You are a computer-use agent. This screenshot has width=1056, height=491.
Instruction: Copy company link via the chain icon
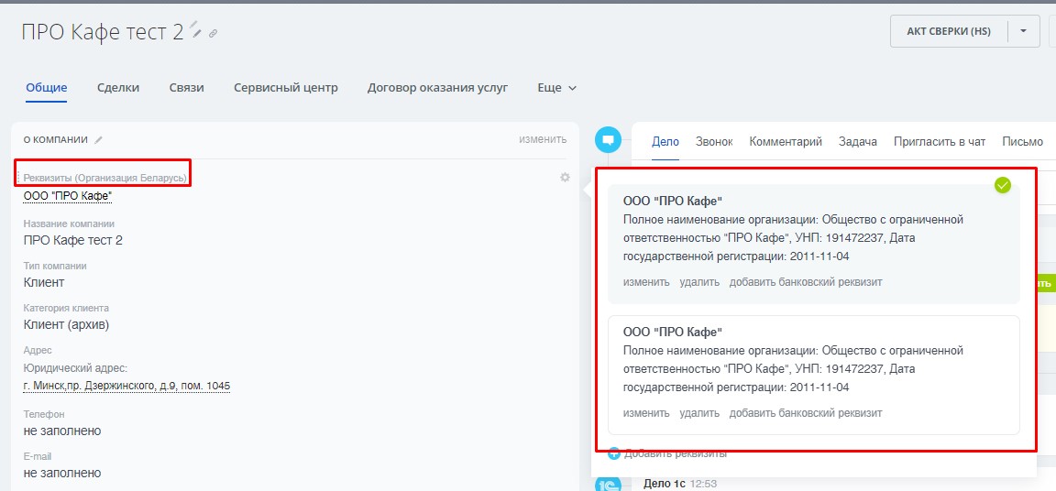(214, 33)
